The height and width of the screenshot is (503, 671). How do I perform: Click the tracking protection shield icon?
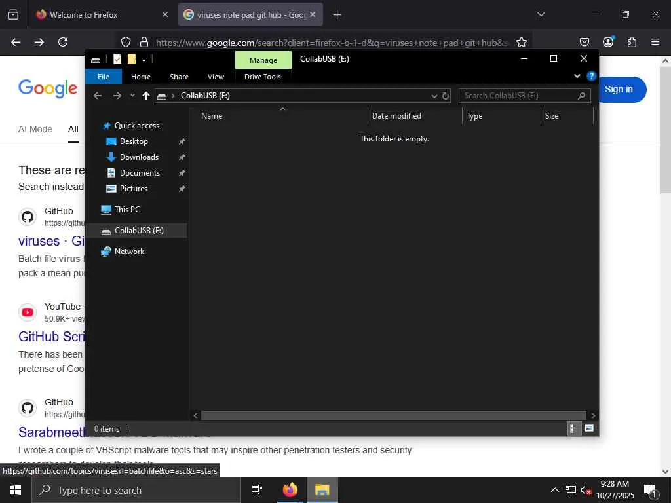(125, 42)
